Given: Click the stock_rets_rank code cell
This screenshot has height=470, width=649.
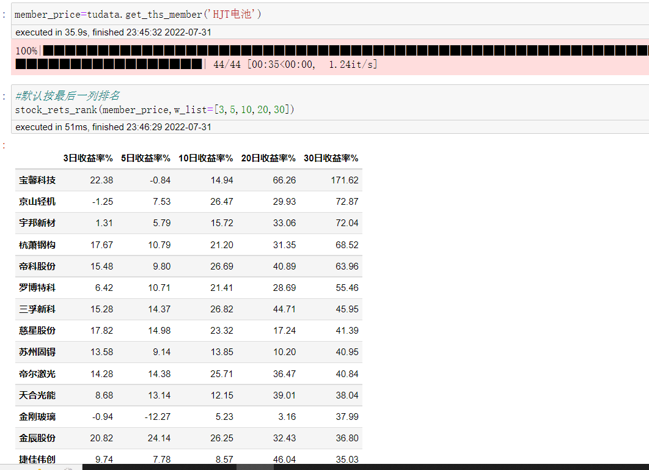Looking at the screenshot, I should pos(330,103).
